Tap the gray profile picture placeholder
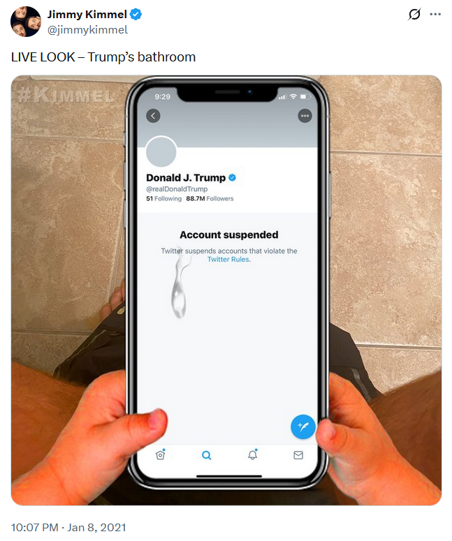Screen dimensions: 452x541 (x=161, y=151)
